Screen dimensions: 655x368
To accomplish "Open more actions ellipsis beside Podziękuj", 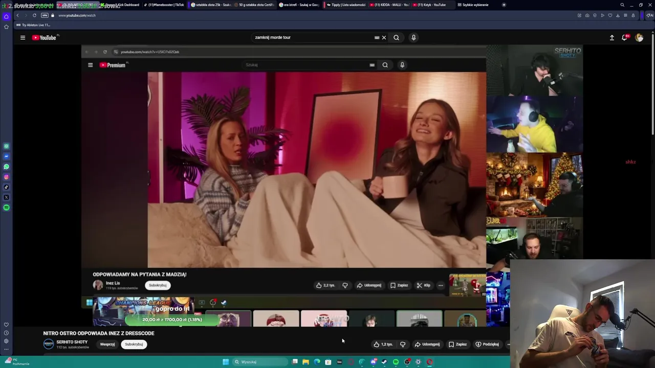I will (x=508, y=344).
